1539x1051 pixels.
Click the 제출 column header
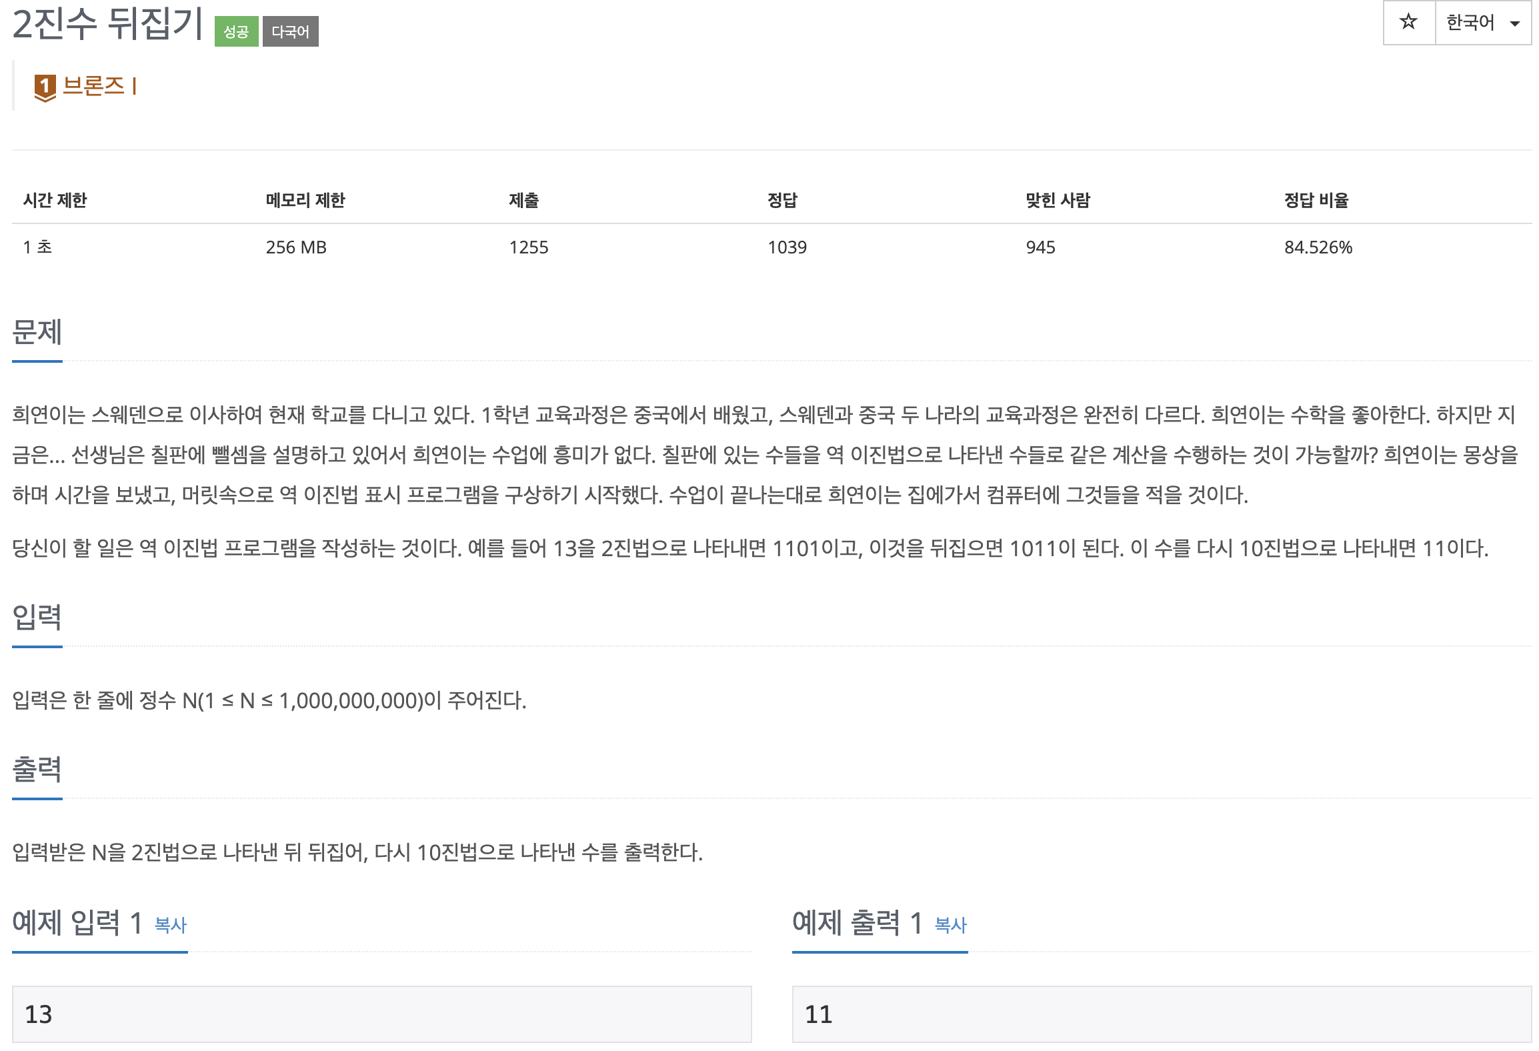click(523, 200)
